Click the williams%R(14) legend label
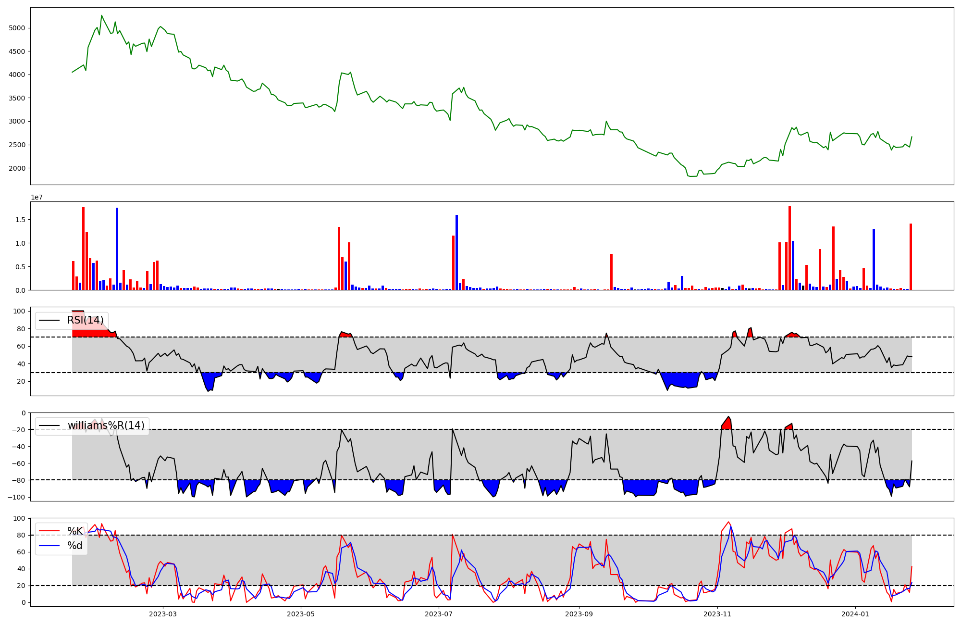 [x=106, y=425]
